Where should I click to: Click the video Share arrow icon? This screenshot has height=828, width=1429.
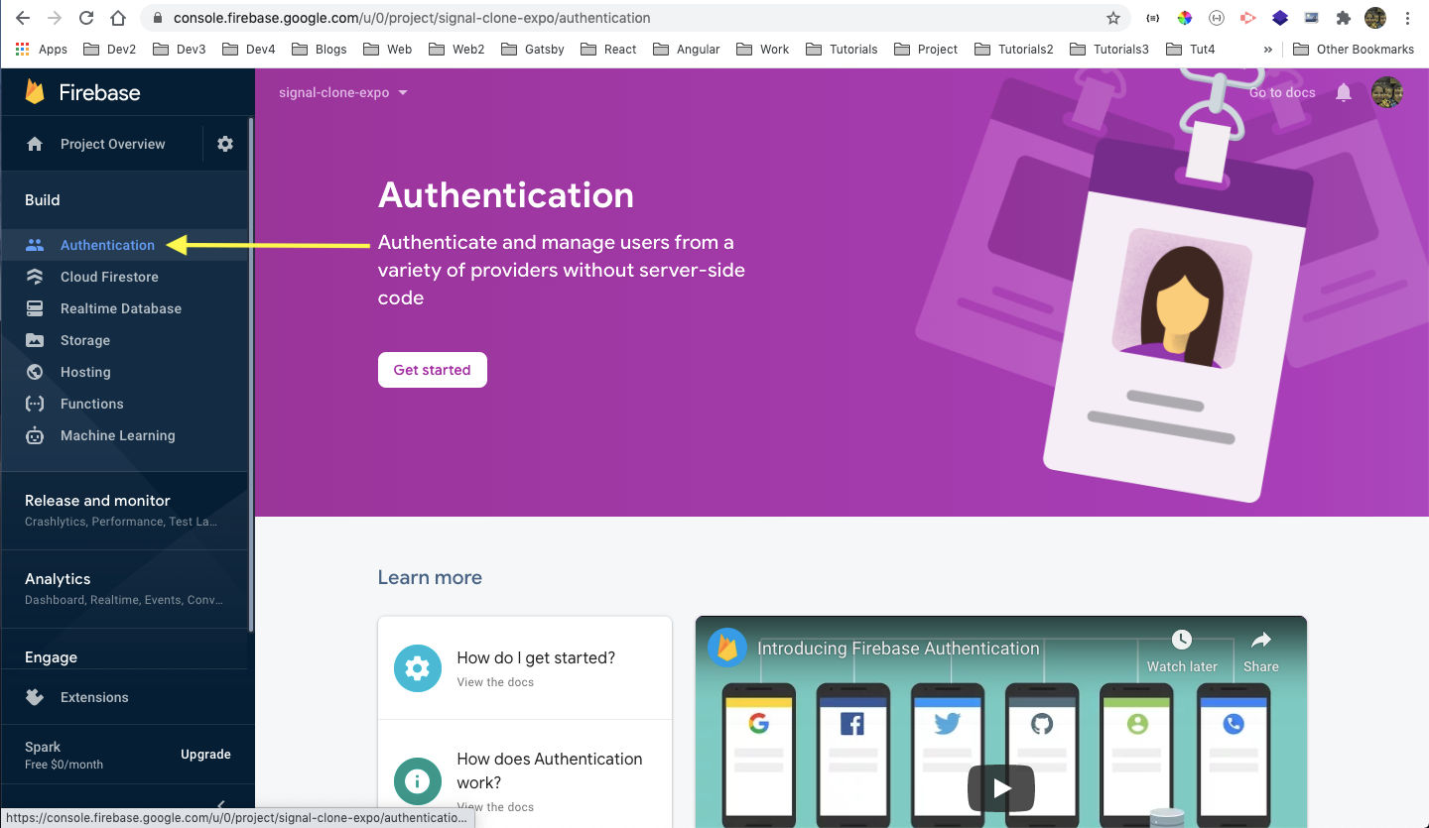1261,640
